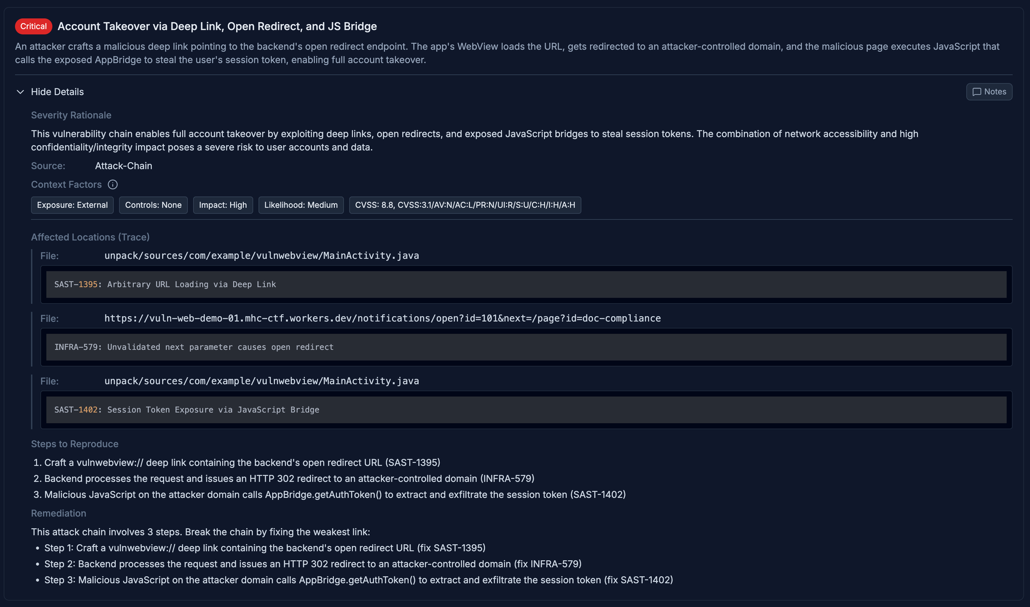Click the Context Factors info icon
Screen dimensions: 1030x607
113,184
